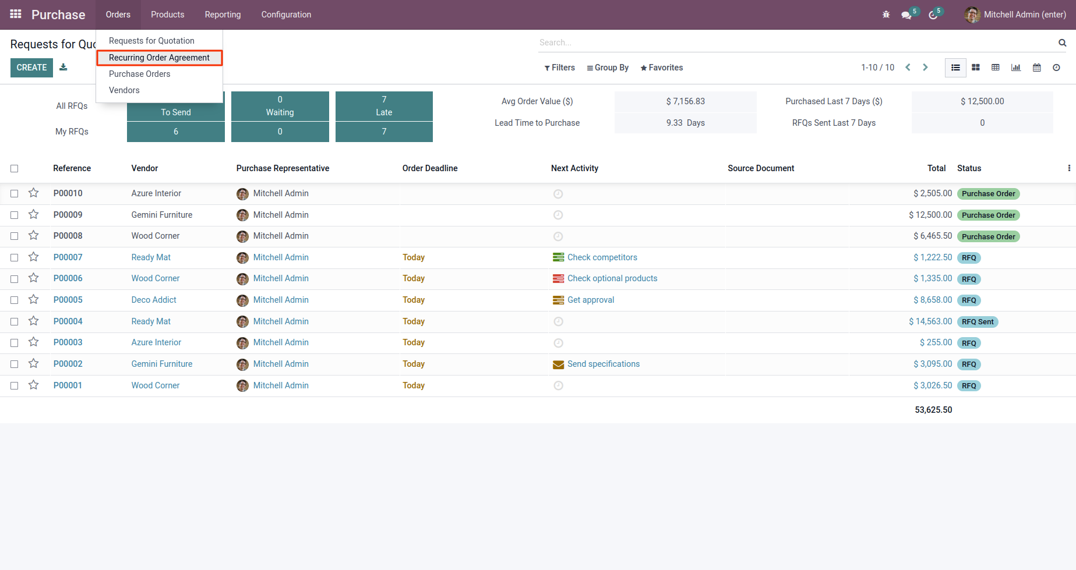This screenshot has height=570, width=1076.
Task: Check the select-all checkbox in header
Action: (x=15, y=168)
